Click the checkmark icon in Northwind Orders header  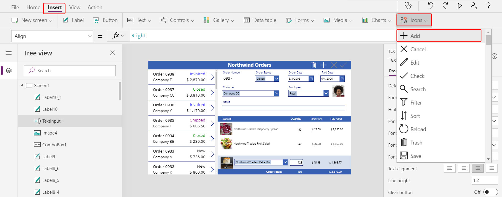pos(344,65)
